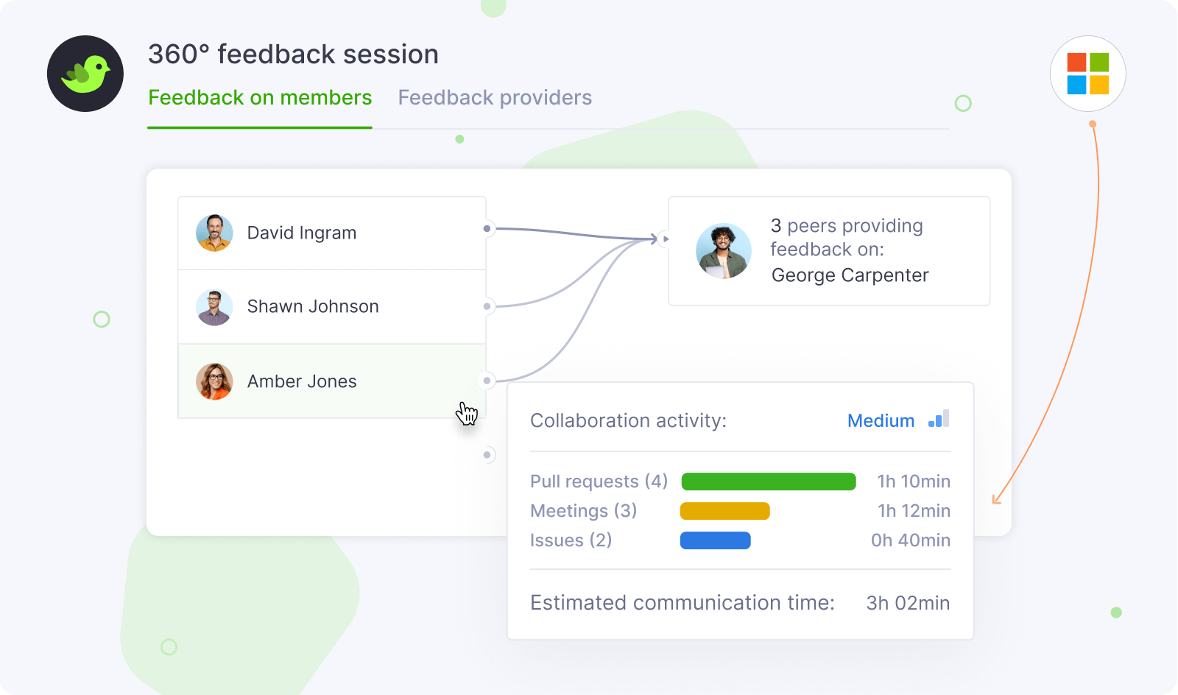The width and height of the screenshot is (1178, 695).
Task: Open the Feedback providers tab
Action: (495, 98)
